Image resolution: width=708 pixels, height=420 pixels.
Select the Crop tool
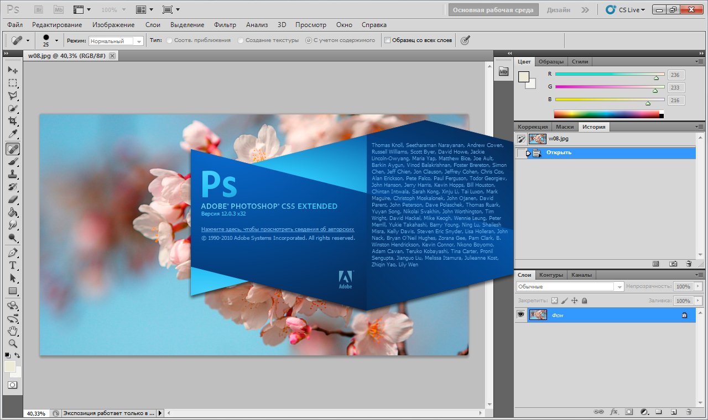tap(13, 122)
